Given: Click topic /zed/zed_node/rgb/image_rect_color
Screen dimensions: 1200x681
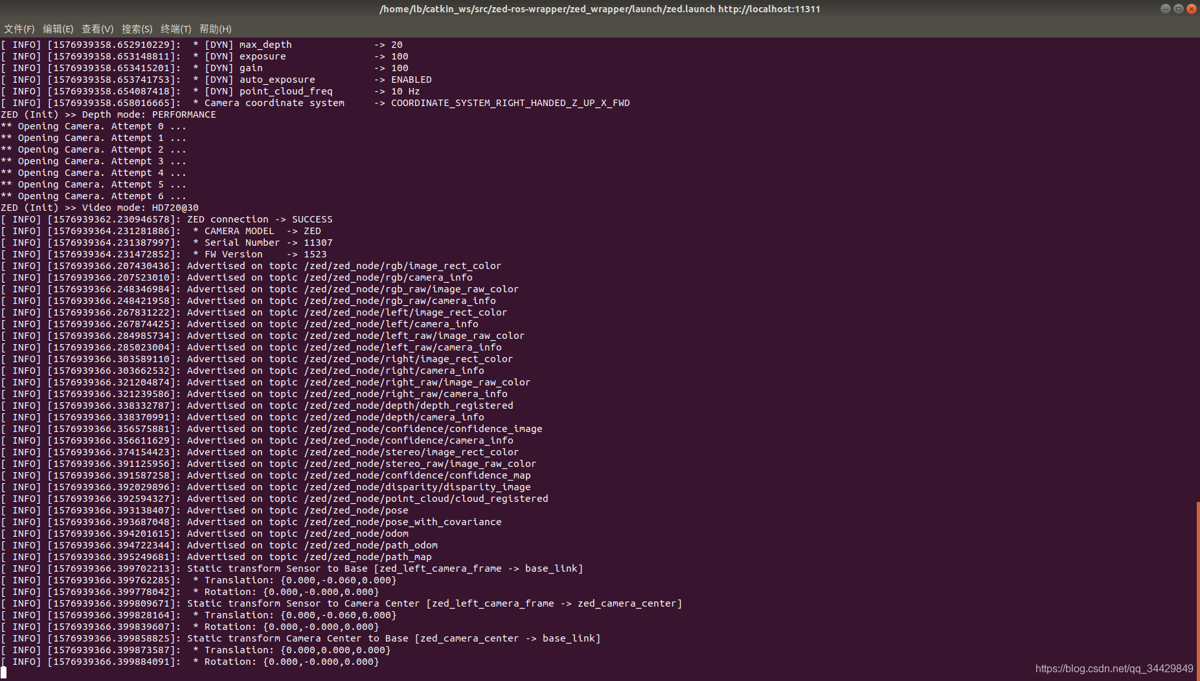Looking at the screenshot, I should pyautogui.click(x=403, y=266).
